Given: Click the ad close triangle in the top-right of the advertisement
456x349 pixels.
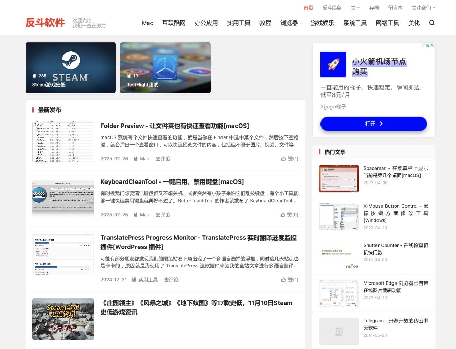Looking at the screenshot, I should coord(431,45).
